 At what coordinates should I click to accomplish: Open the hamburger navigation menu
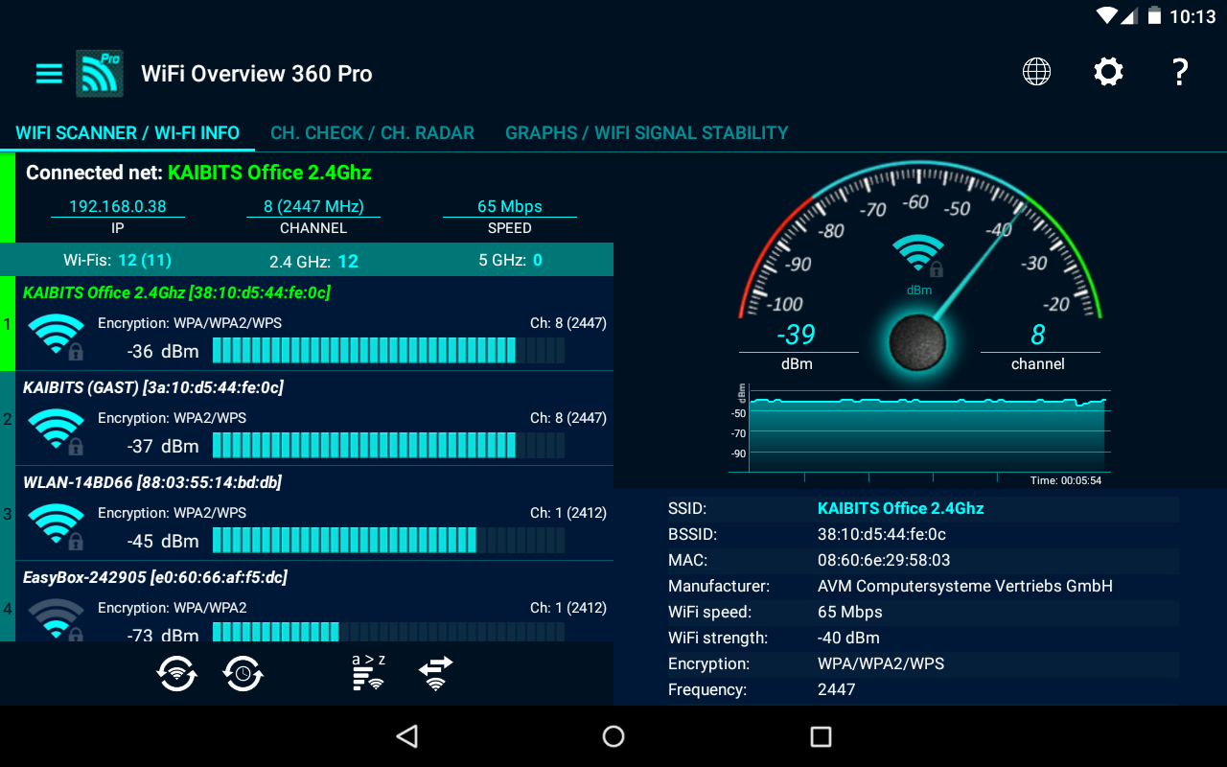pos(49,74)
